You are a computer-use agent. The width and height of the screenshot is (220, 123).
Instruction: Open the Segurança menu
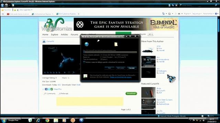pyautogui.click(x=197, y=14)
